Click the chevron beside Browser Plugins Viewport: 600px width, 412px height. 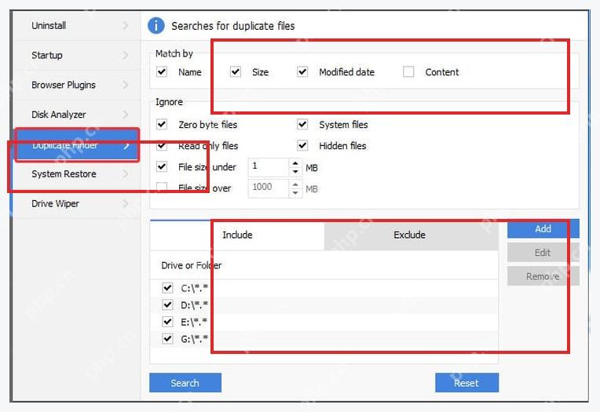point(125,85)
